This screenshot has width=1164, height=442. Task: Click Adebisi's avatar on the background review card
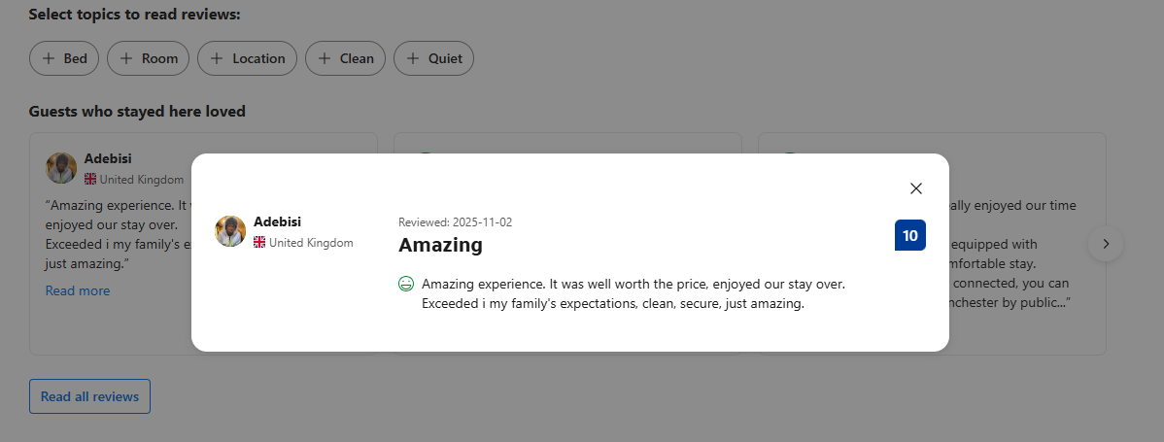pyautogui.click(x=61, y=168)
